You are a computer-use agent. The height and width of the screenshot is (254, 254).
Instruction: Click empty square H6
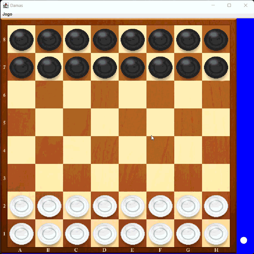tap(216, 95)
